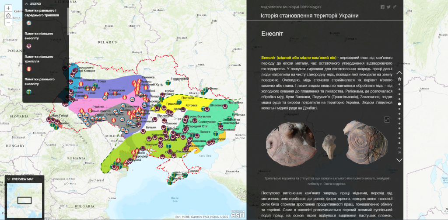Open the Голишів site marker on the map
The image size is (448, 220).
click(x=81, y=84)
